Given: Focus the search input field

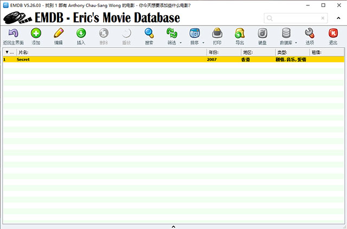Looking at the screenshot, I should point(296,18).
